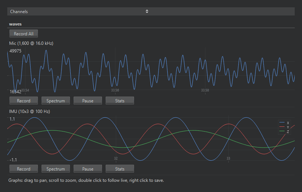Open Spectrum view for IMU
The width and height of the screenshot is (302, 192).
[x=56, y=169]
